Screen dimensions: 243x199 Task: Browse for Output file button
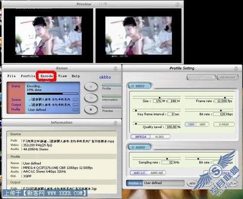coord(75,105)
